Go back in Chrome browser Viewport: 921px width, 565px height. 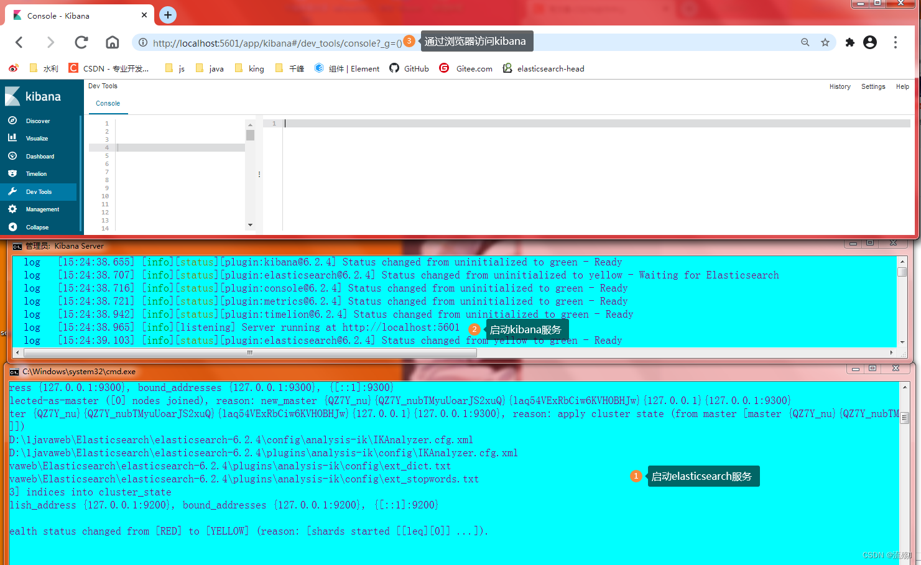pyautogui.click(x=19, y=42)
